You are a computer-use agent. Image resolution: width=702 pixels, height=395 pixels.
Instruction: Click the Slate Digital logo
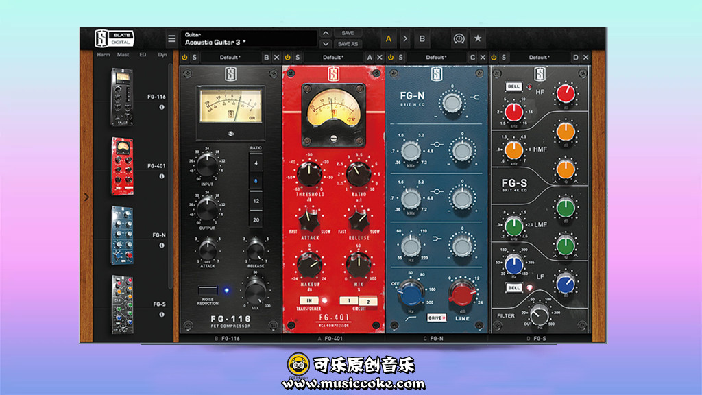tap(114, 38)
